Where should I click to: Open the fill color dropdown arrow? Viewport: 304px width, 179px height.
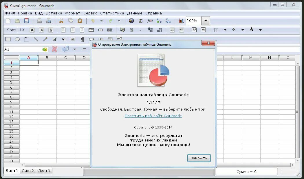[x=243, y=30]
